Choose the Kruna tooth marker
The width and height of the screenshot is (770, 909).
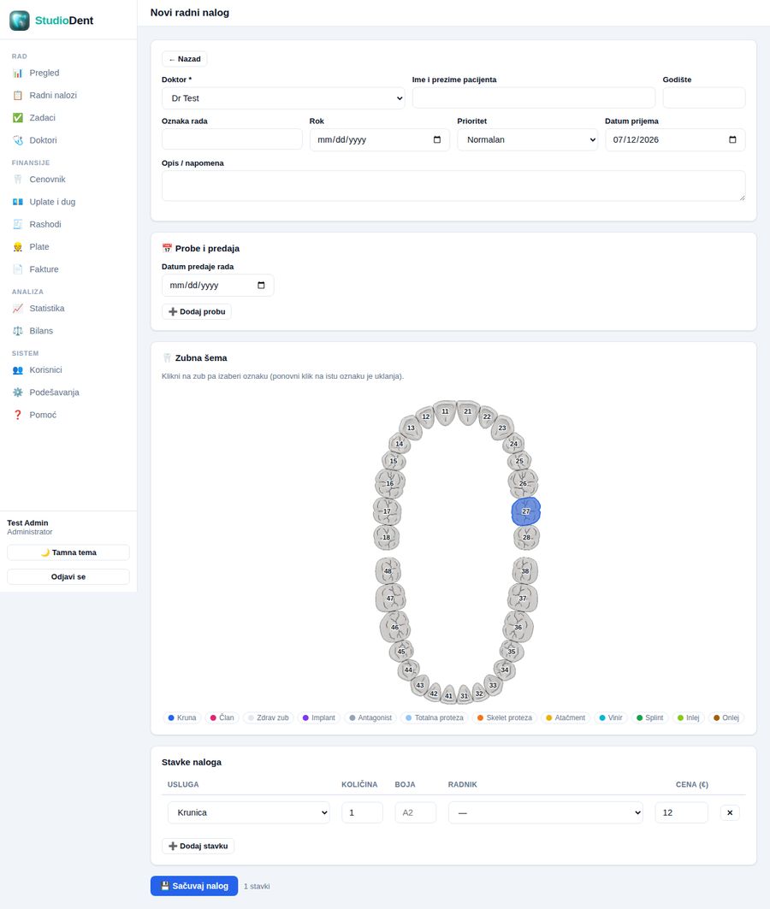click(x=182, y=717)
